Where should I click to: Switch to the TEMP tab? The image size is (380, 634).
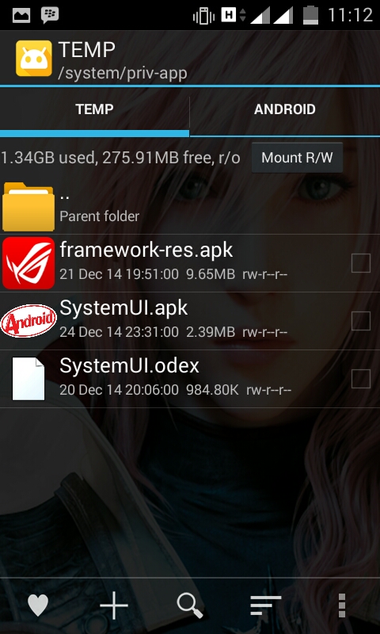(94, 109)
